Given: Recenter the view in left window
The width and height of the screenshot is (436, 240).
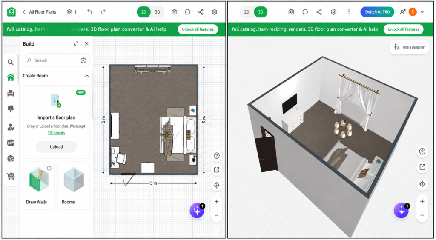Looking at the screenshot, I should pyautogui.click(x=217, y=185).
